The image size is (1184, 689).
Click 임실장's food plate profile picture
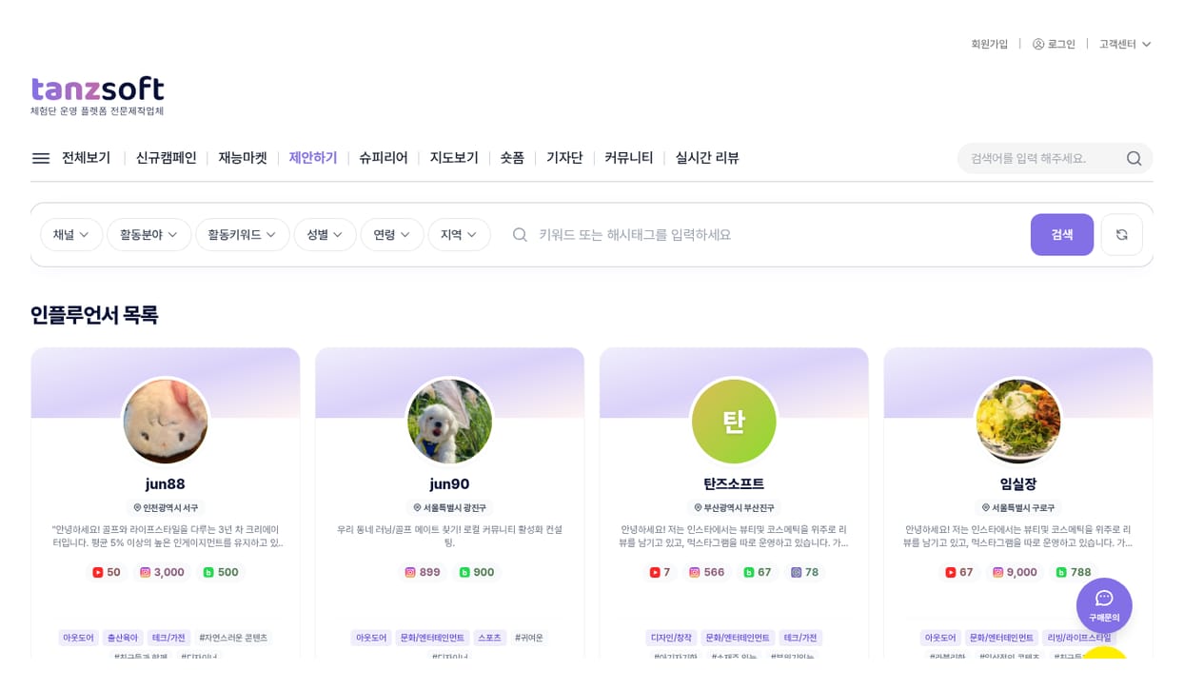[1018, 422]
